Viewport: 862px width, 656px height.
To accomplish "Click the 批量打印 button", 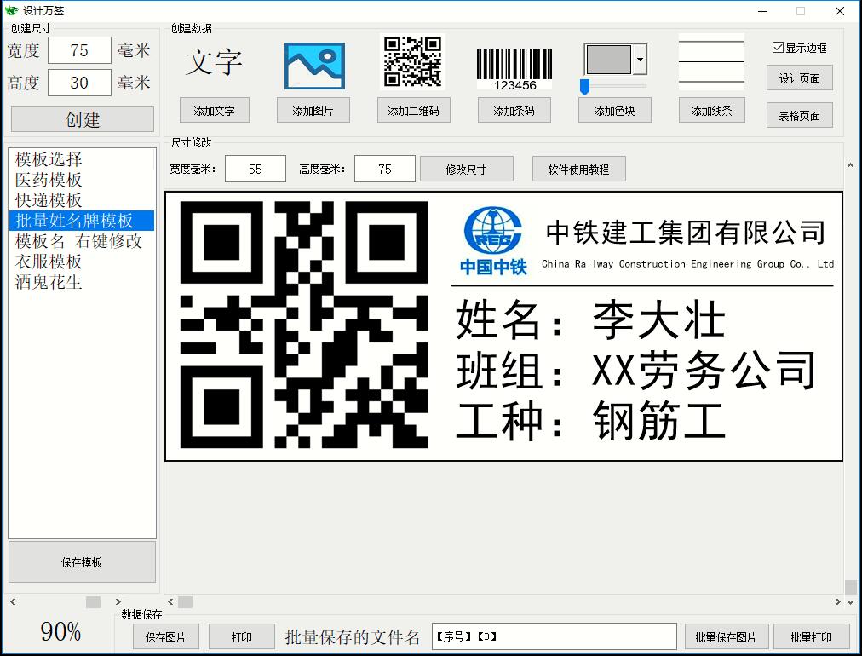I will pos(810,636).
